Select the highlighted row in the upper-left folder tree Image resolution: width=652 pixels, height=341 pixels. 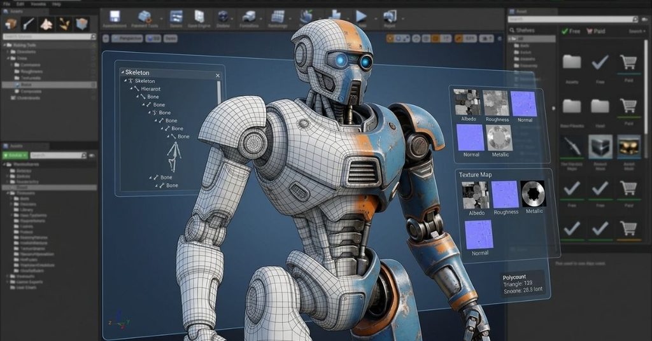pos(49,85)
